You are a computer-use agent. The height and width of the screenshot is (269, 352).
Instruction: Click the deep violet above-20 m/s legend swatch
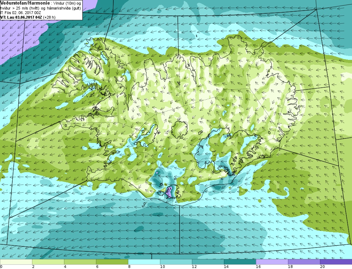(336, 262)
